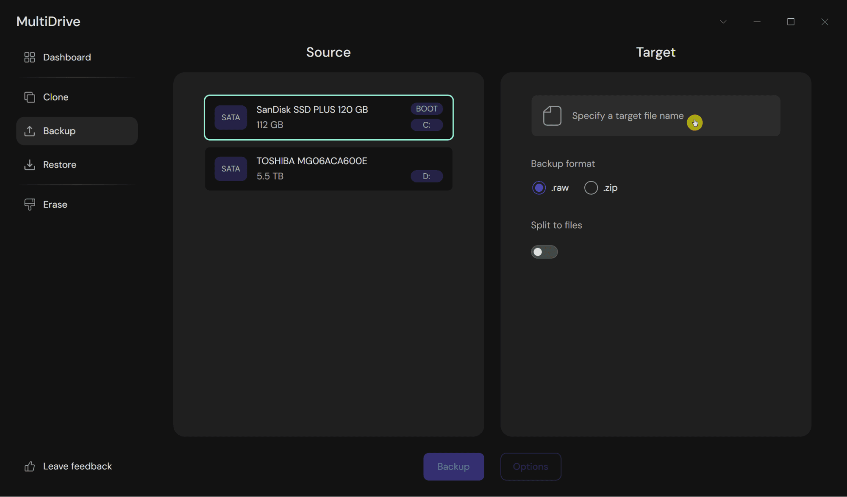Click the SATA badge on the Toshiba drive
The height and width of the screenshot is (497, 847).
tap(230, 168)
